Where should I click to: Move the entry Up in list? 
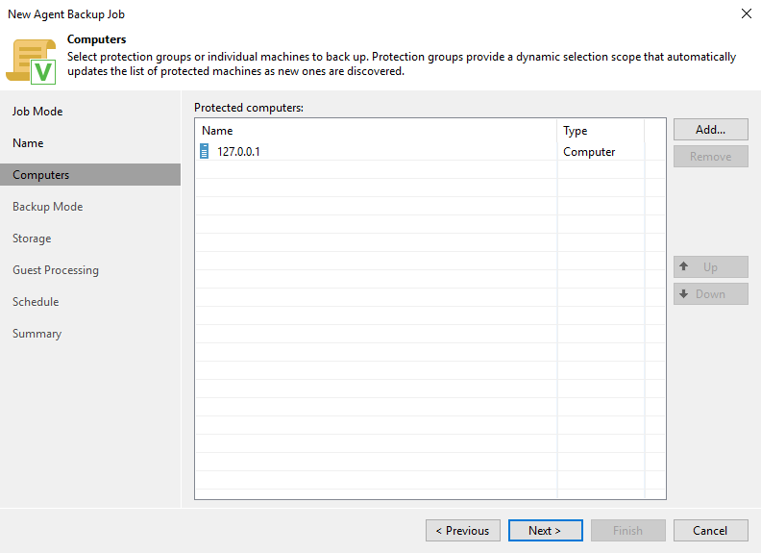[710, 267]
